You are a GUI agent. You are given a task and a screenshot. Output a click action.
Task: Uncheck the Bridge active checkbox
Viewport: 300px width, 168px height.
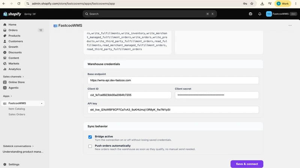[90, 137]
